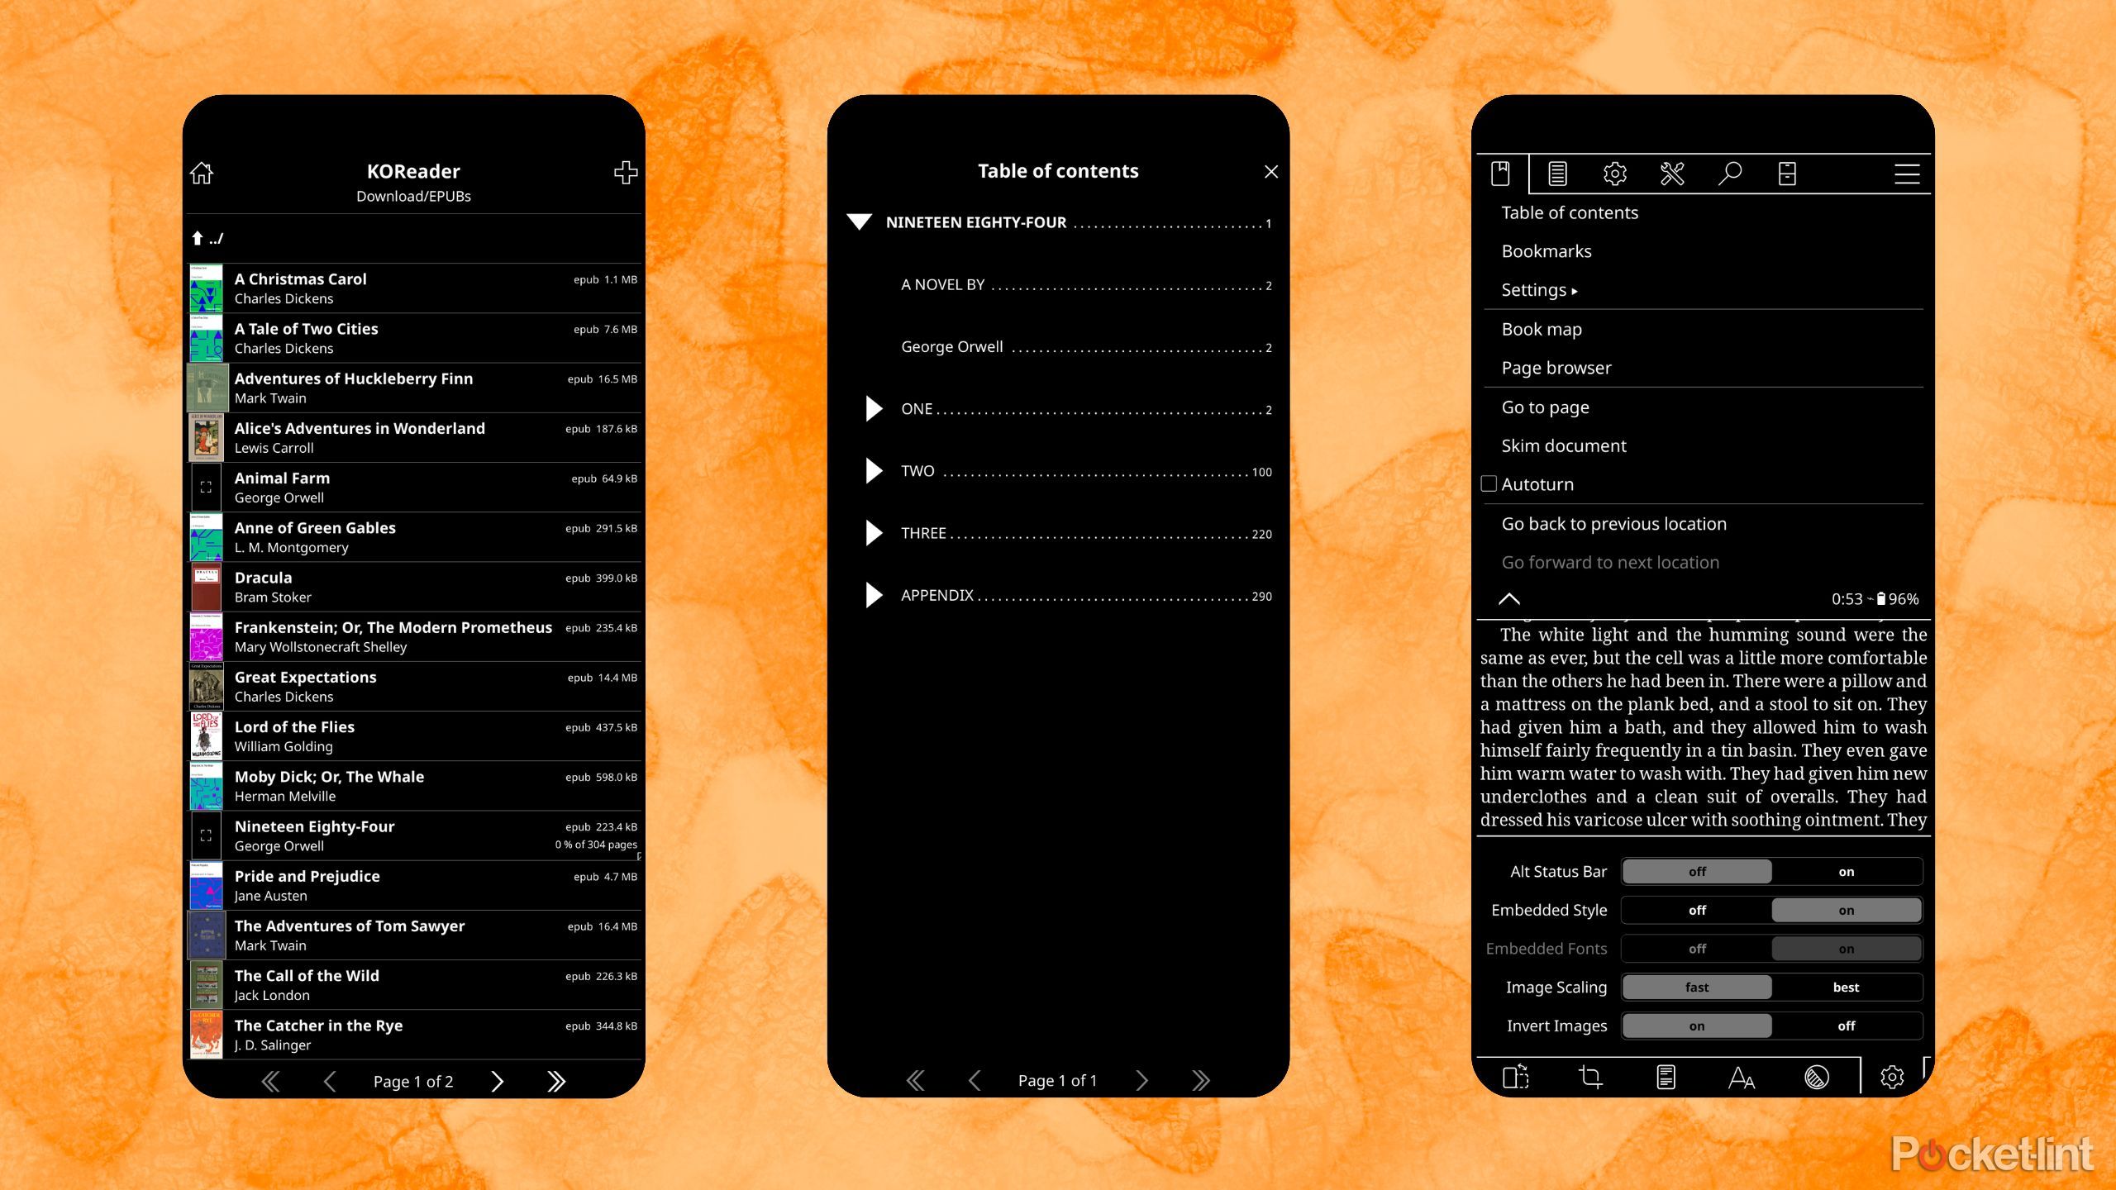Enable the Autoturn checkbox
Screen dimensions: 2116x1190
point(1488,483)
